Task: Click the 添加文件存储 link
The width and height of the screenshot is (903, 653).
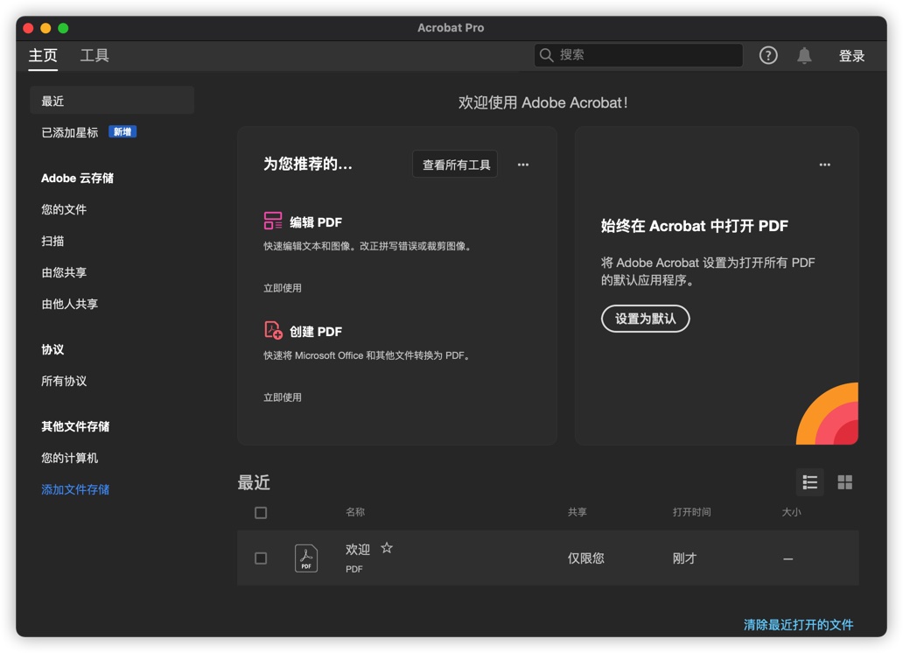Action: point(75,489)
